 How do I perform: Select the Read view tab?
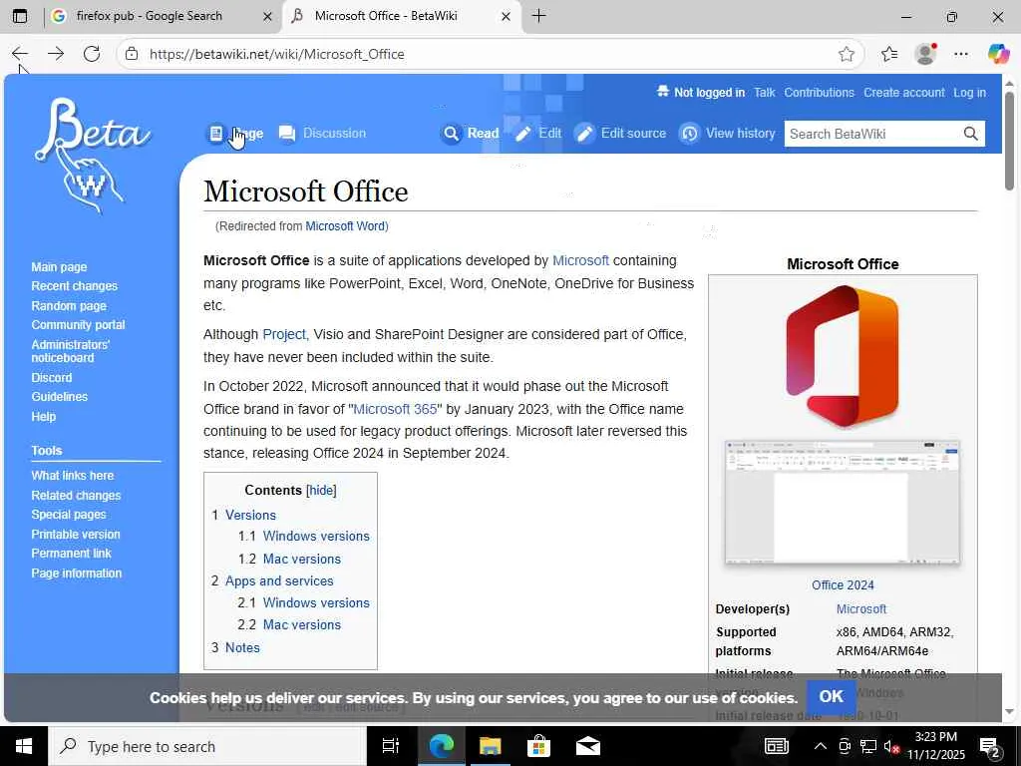471,134
